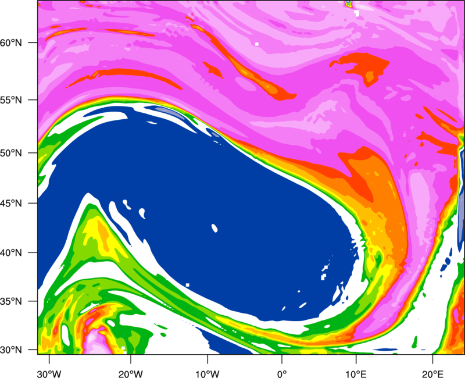
Task: Click the 45°N latitude label
Action: tap(11, 203)
